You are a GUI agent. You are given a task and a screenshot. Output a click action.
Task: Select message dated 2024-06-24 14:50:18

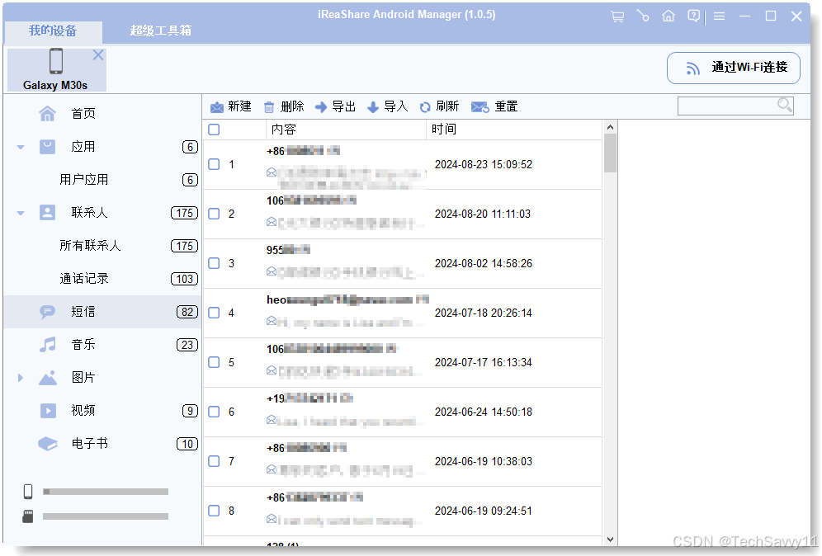click(403, 412)
